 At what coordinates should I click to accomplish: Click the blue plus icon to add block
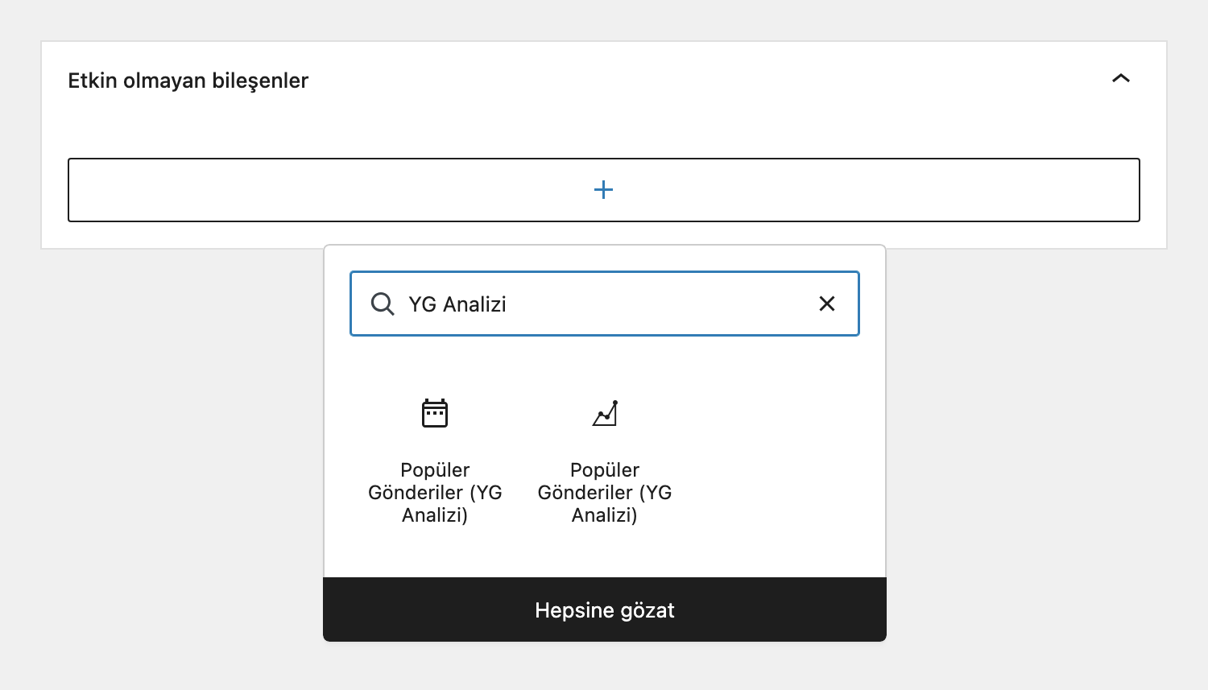click(x=603, y=190)
